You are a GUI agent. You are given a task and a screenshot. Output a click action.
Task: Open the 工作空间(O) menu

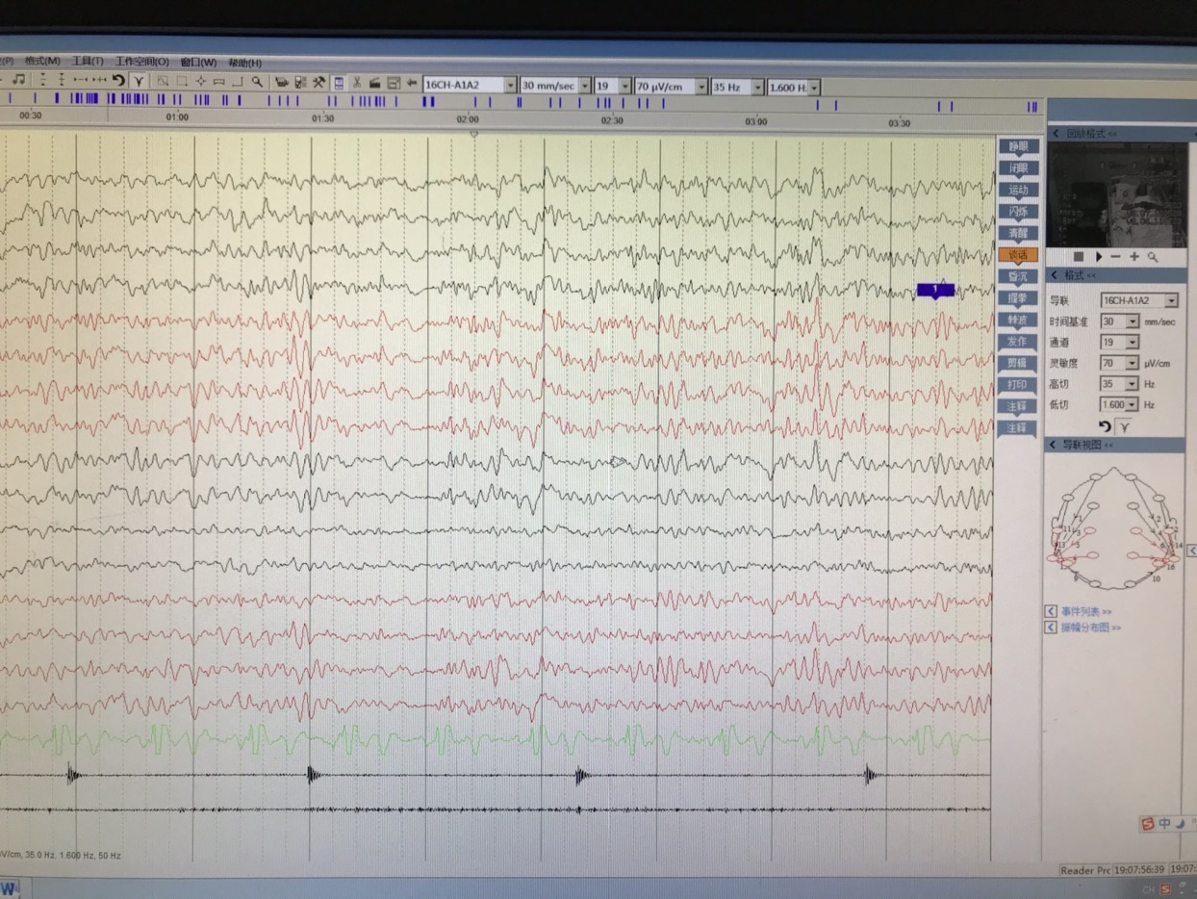coord(141,62)
